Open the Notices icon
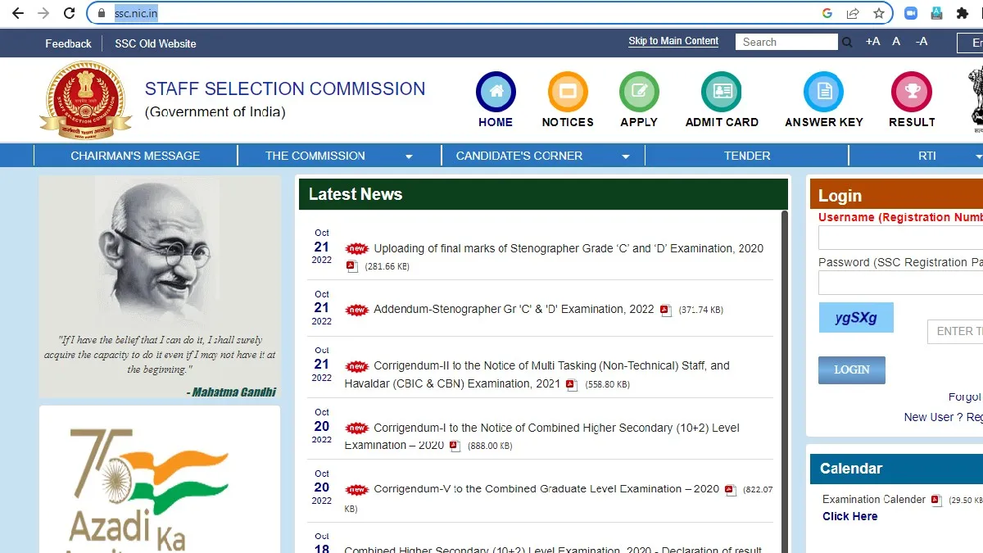983x553 pixels. [568, 92]
